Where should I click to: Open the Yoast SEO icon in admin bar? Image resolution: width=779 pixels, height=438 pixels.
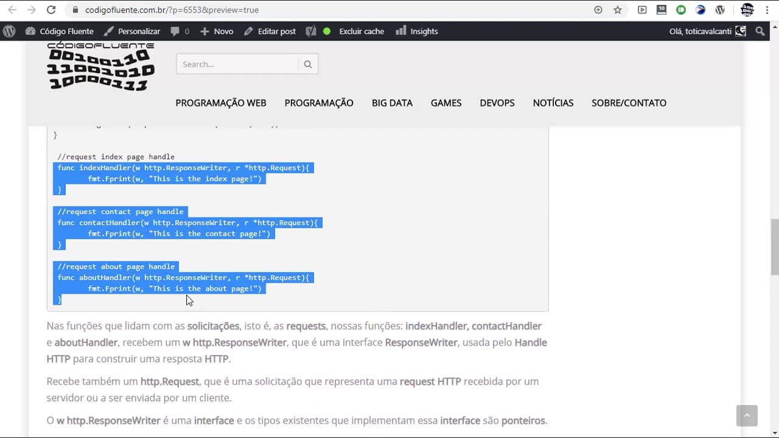point(311,31)
